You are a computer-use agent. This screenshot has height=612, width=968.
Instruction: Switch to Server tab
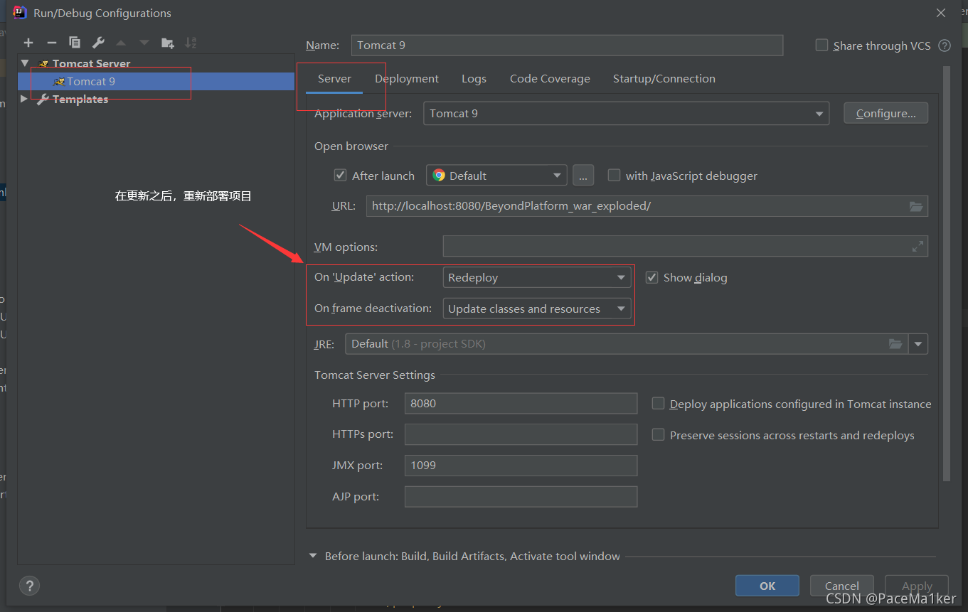click(334, 79)
